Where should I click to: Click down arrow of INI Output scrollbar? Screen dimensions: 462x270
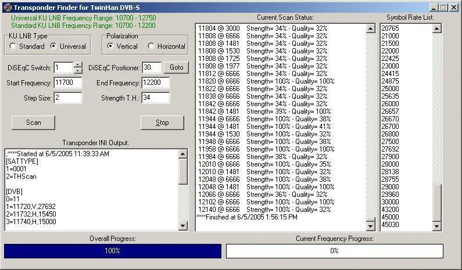point(182,226)
